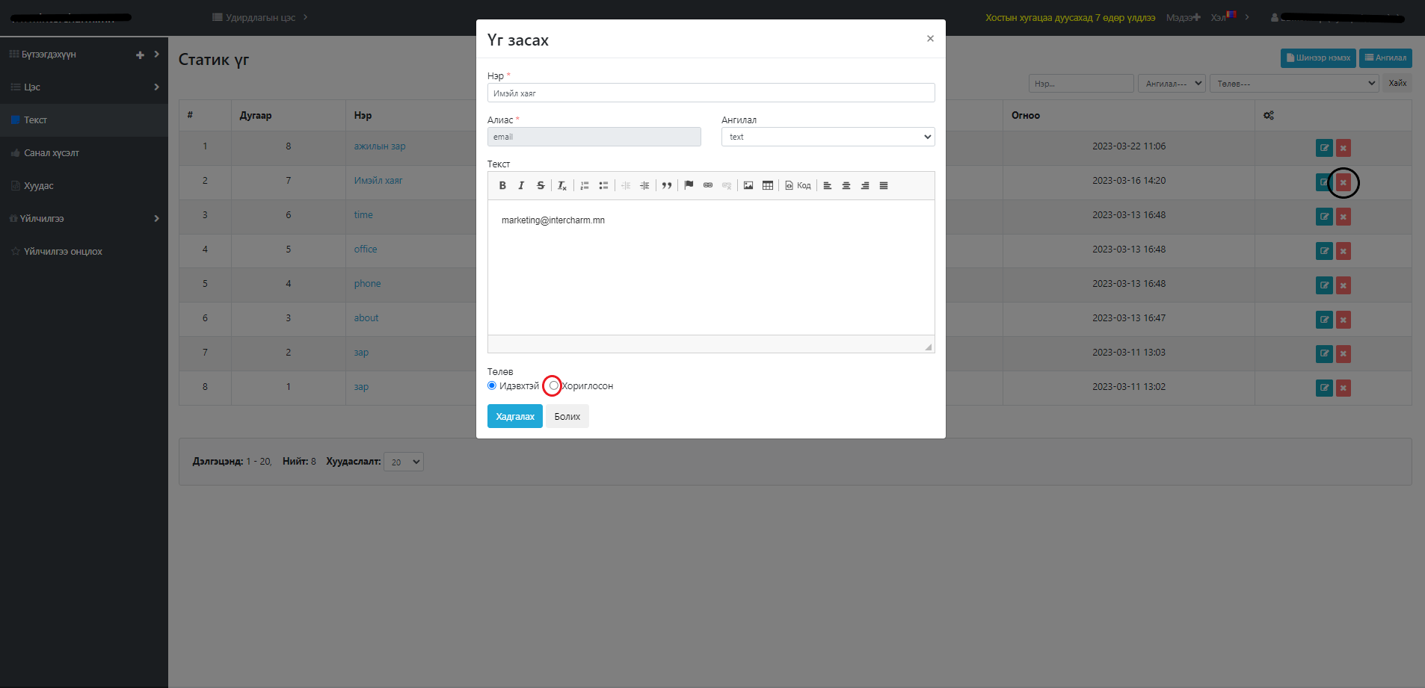This screenshot has width=1425, height=688.
Task: Click the insert link icon
Action: pyautogui.click(x=708, y=186)
